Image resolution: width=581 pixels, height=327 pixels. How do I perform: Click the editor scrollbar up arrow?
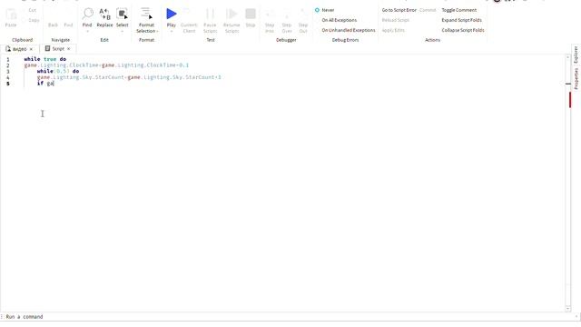tap(568, 57)
